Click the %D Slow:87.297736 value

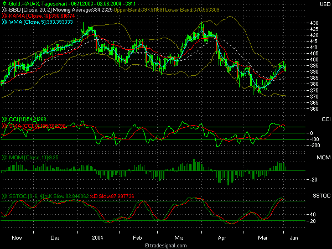(x=112, y=196)
